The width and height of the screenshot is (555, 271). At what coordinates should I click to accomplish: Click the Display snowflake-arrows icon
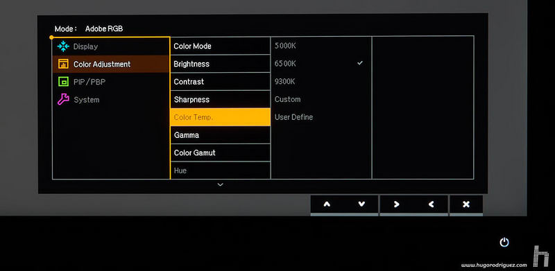(63, 46)
